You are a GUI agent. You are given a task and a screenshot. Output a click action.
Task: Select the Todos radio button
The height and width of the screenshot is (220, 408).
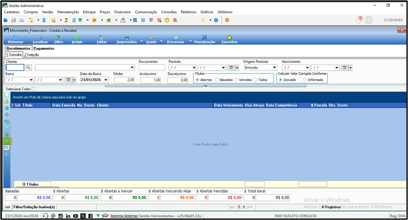(256, 80)
